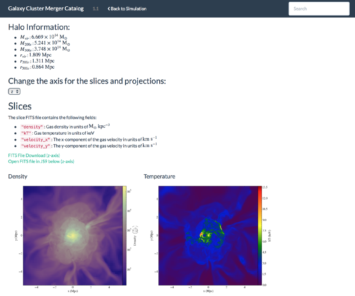Screen dimensions: 355x296
Task: Click the Density colorbar scale
Action: (124, 235)
